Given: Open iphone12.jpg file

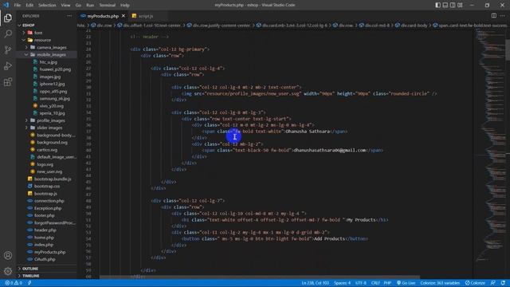Looking at the screenshot, I should tap(52, 84).
